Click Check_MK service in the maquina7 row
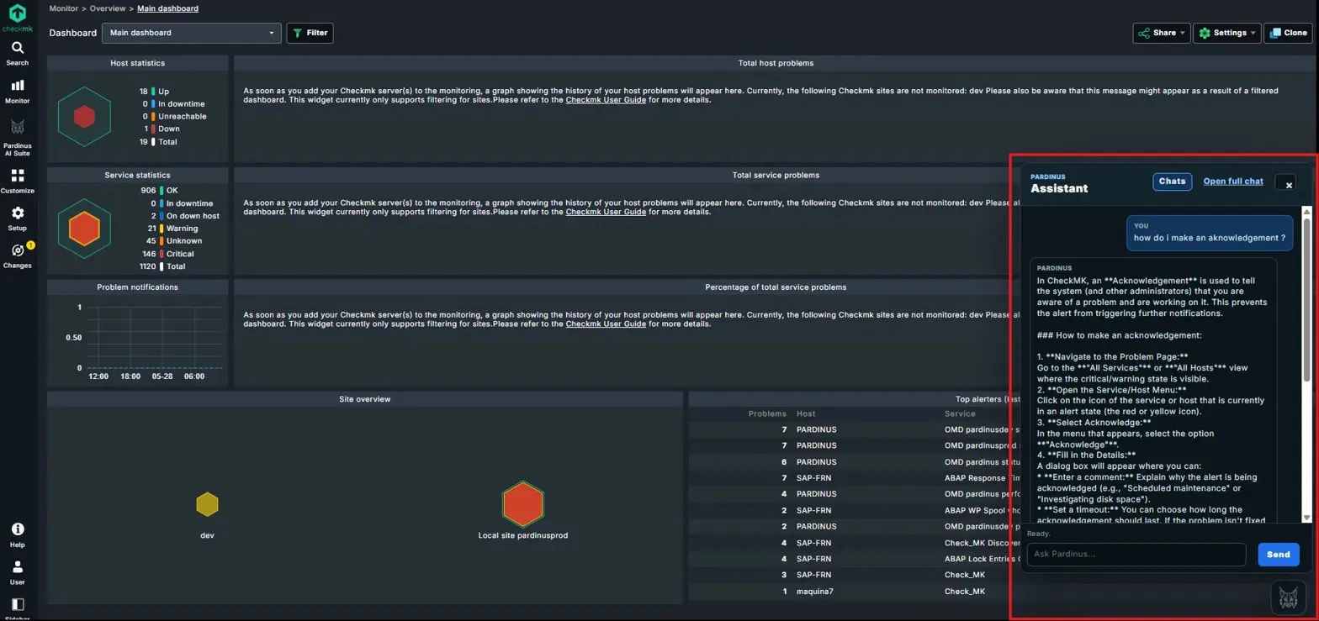Screen dimensions: 1319x621 (x=964, y=592)
